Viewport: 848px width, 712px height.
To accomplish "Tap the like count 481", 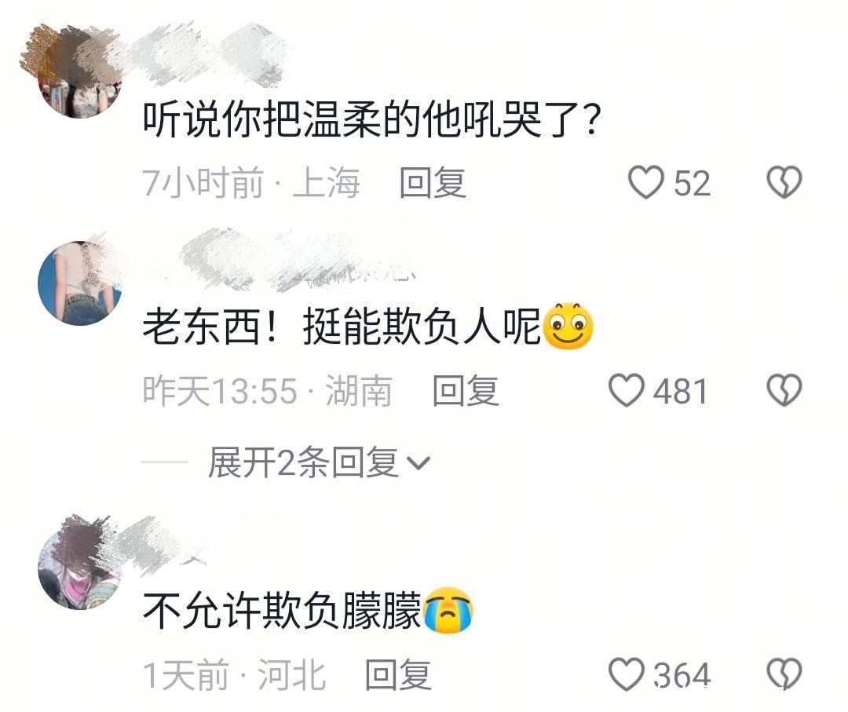I will [x=680, y=391].
